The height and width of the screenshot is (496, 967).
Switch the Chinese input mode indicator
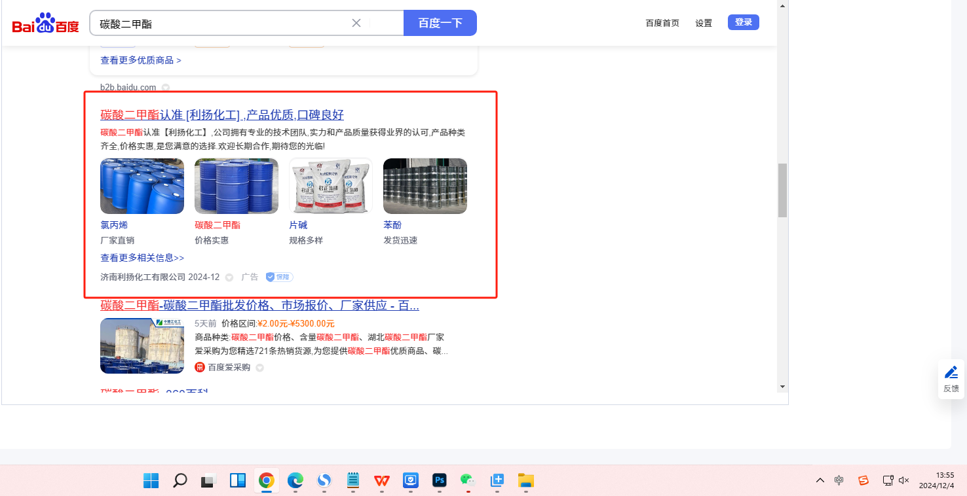click(839, 480)
